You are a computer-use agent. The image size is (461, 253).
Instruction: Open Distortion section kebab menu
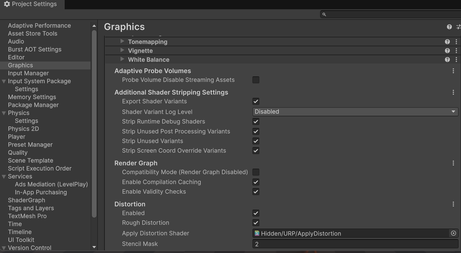(x=453, y=204)
